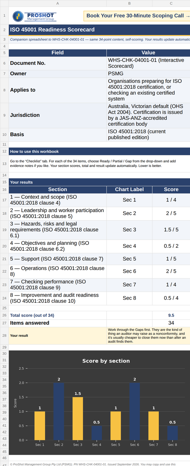Image resolution: width=190 pixels, height=466 pixels.
Task: Select row 17 header
Action: click(4, 200)
